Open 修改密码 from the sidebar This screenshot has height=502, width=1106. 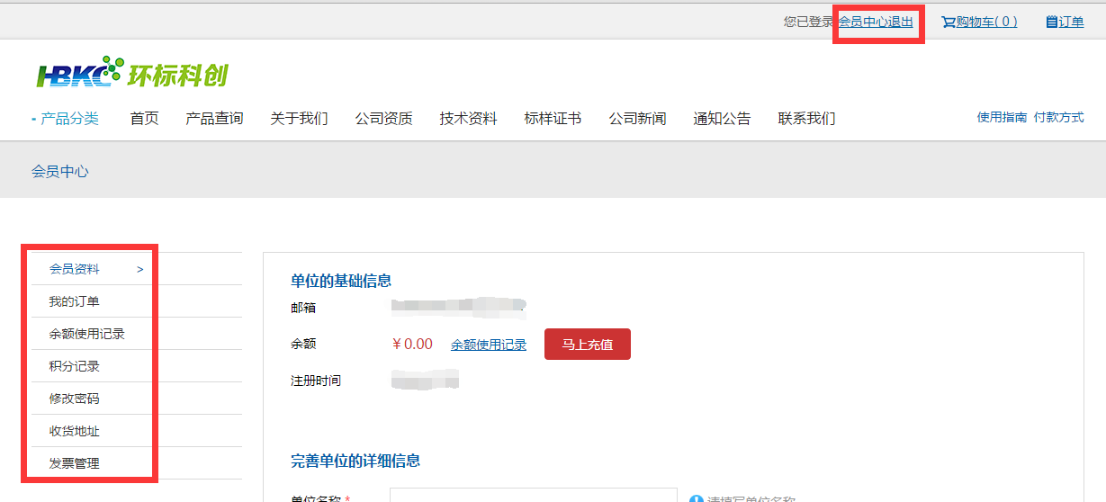[x=75, y=399]
